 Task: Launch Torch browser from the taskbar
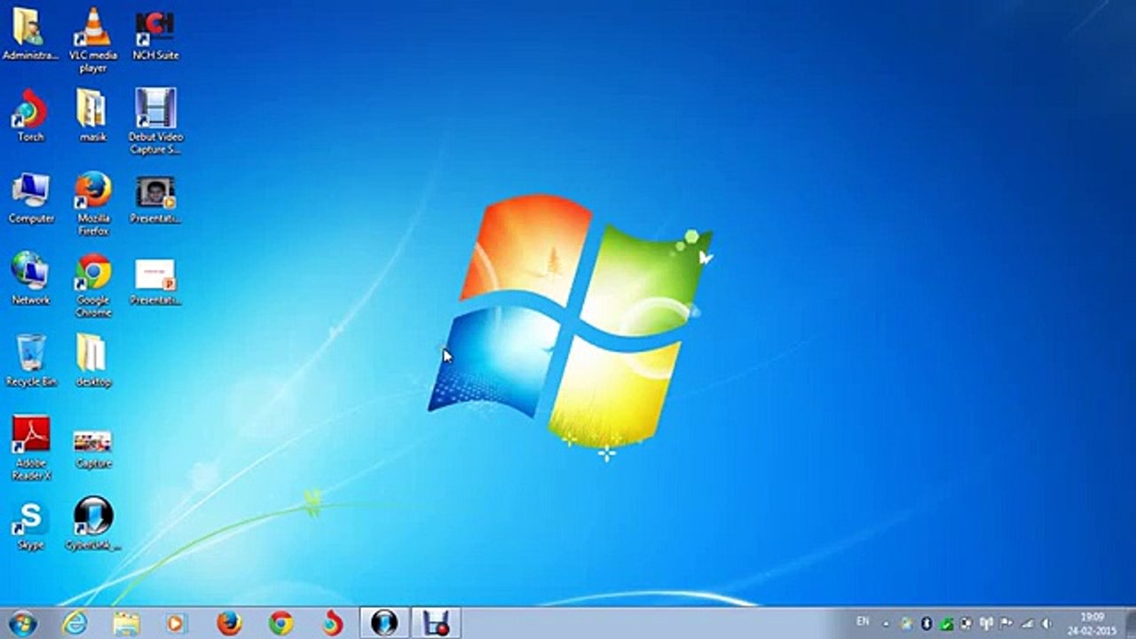332,623
